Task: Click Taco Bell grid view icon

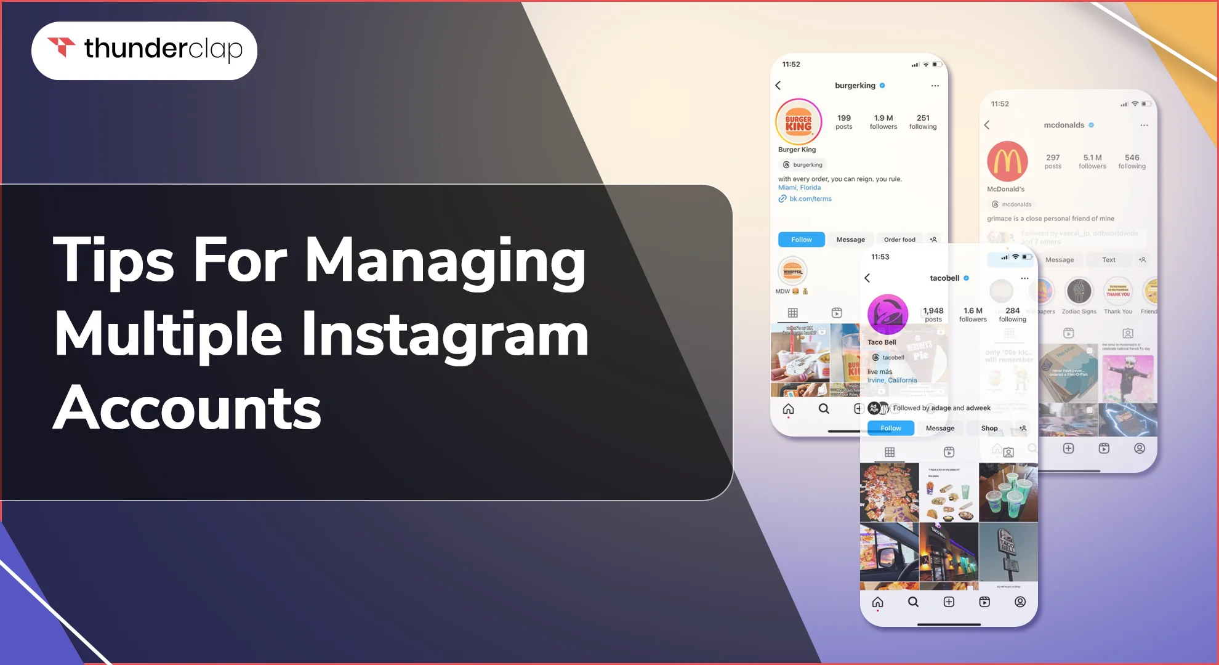Action: click(x=890, y=452)
